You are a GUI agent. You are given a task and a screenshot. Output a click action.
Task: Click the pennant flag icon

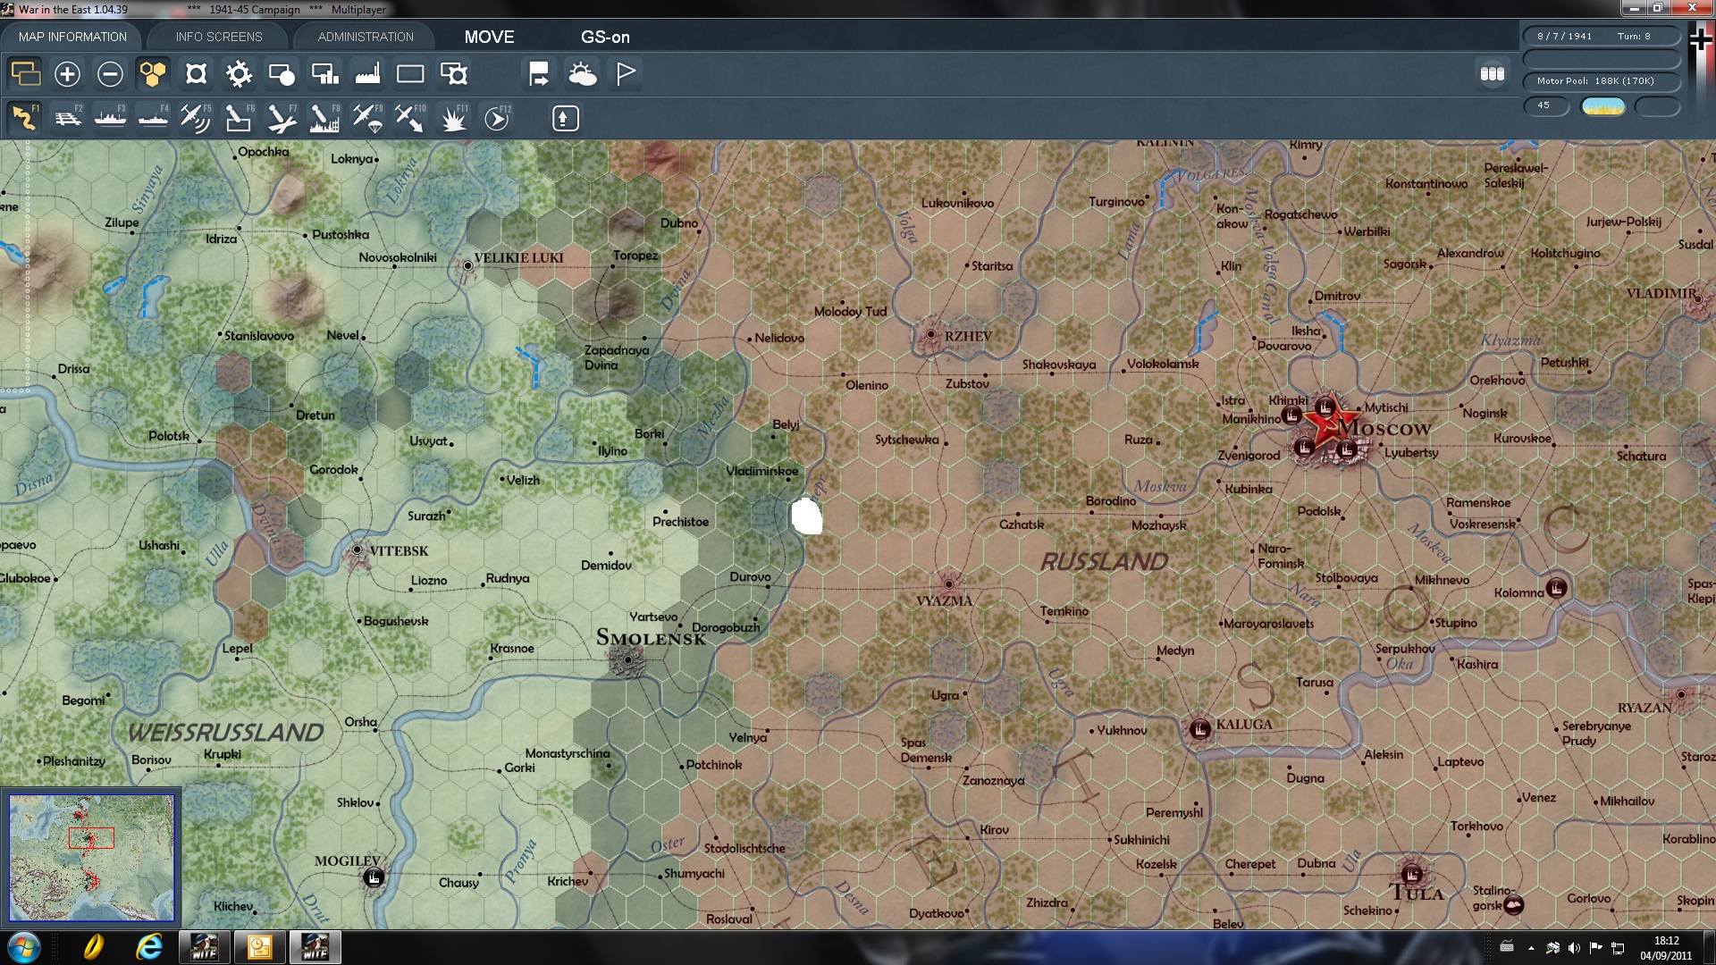coord(625,73)
